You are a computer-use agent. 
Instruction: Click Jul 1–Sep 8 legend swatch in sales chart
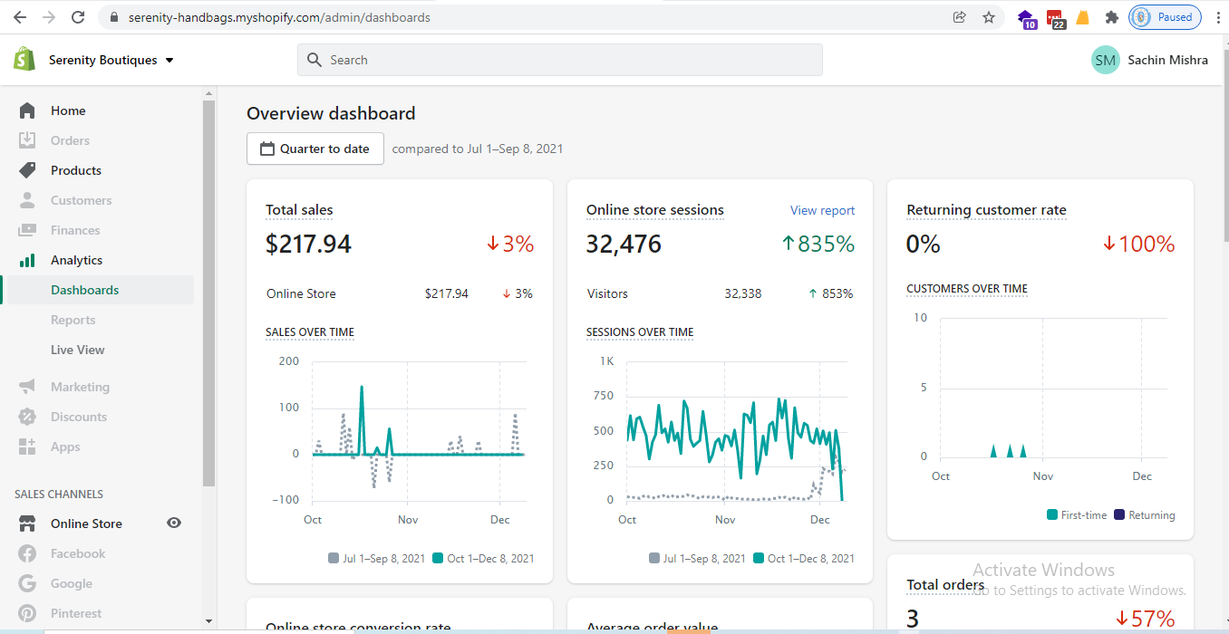click(x=334, y=559)
